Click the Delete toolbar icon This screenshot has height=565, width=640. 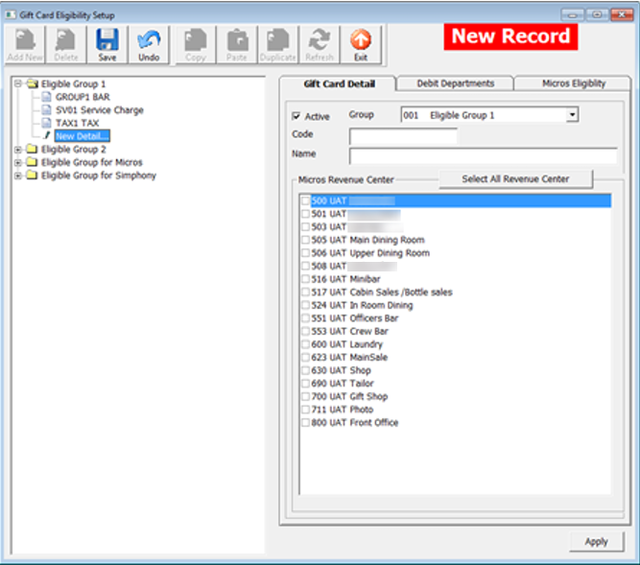(65, 39)
